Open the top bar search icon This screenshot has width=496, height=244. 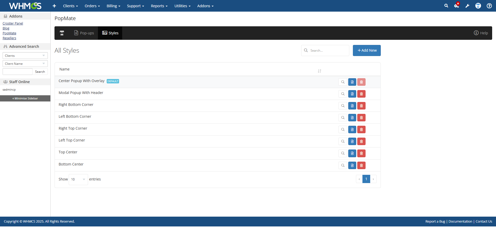(x=446, y=6)
